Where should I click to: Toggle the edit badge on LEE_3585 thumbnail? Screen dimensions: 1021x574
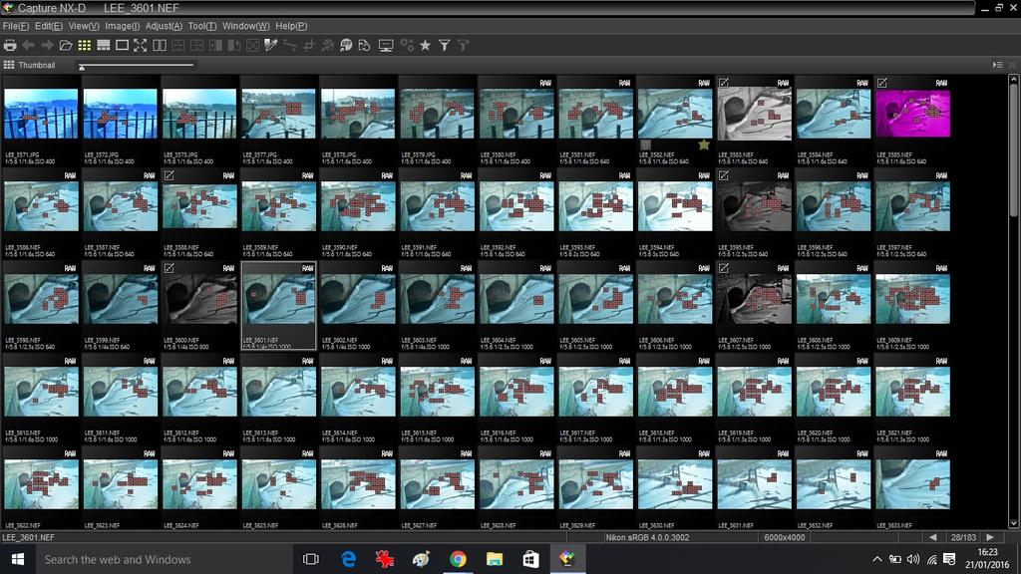882,83
